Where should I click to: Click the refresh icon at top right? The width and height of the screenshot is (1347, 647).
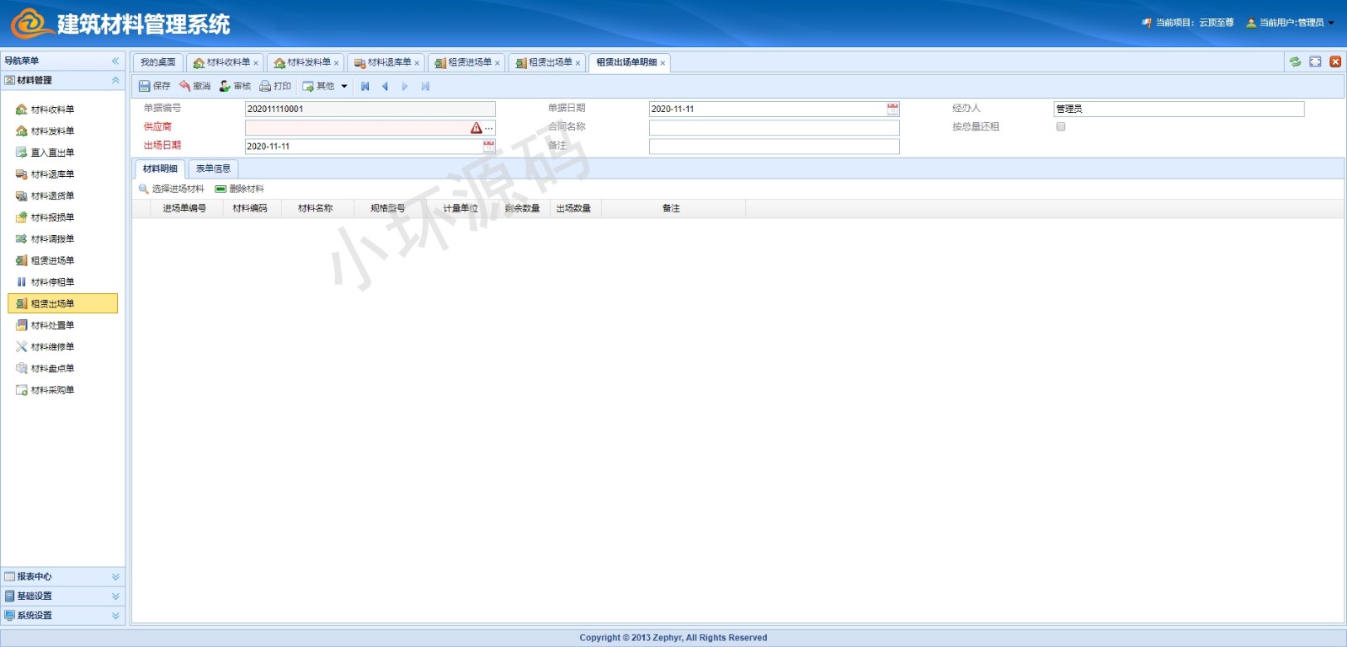(1295, 61)
